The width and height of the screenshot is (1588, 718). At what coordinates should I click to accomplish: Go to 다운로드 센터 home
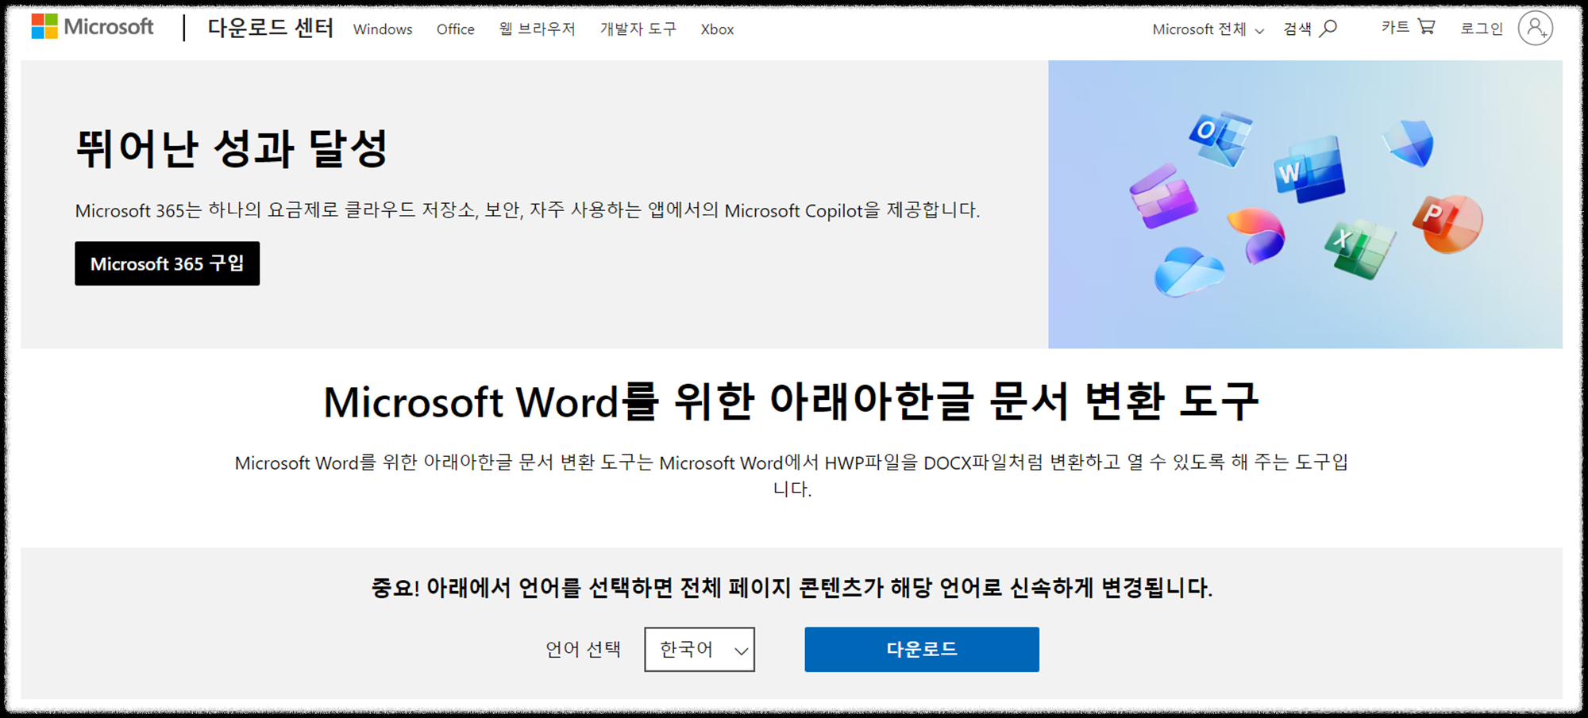269,26
